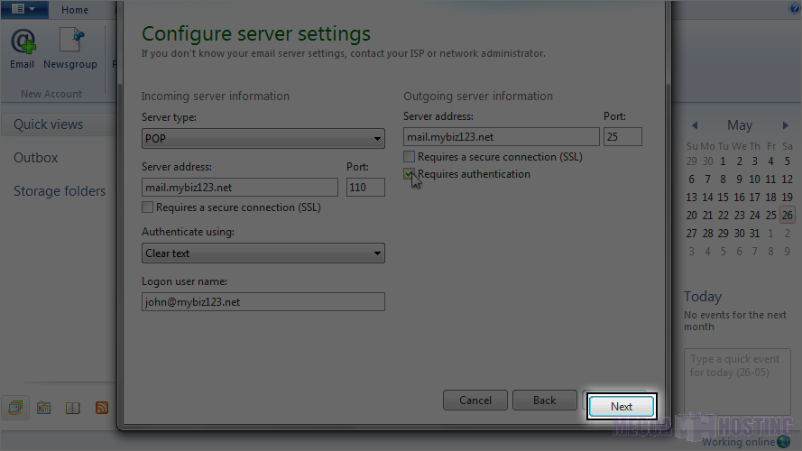Image resolution: width=802 pixels, height=451 pixels.
Task: Enable outgoing server SSL secure connection checkbox
Action: (x=410, y=157)
